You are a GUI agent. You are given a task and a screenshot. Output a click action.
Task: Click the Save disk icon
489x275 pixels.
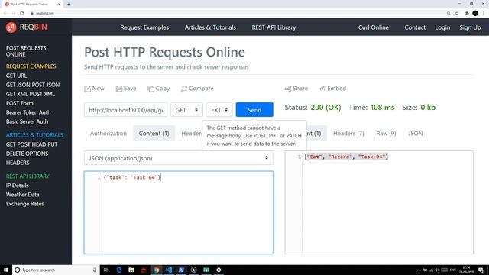pos(119,89)
